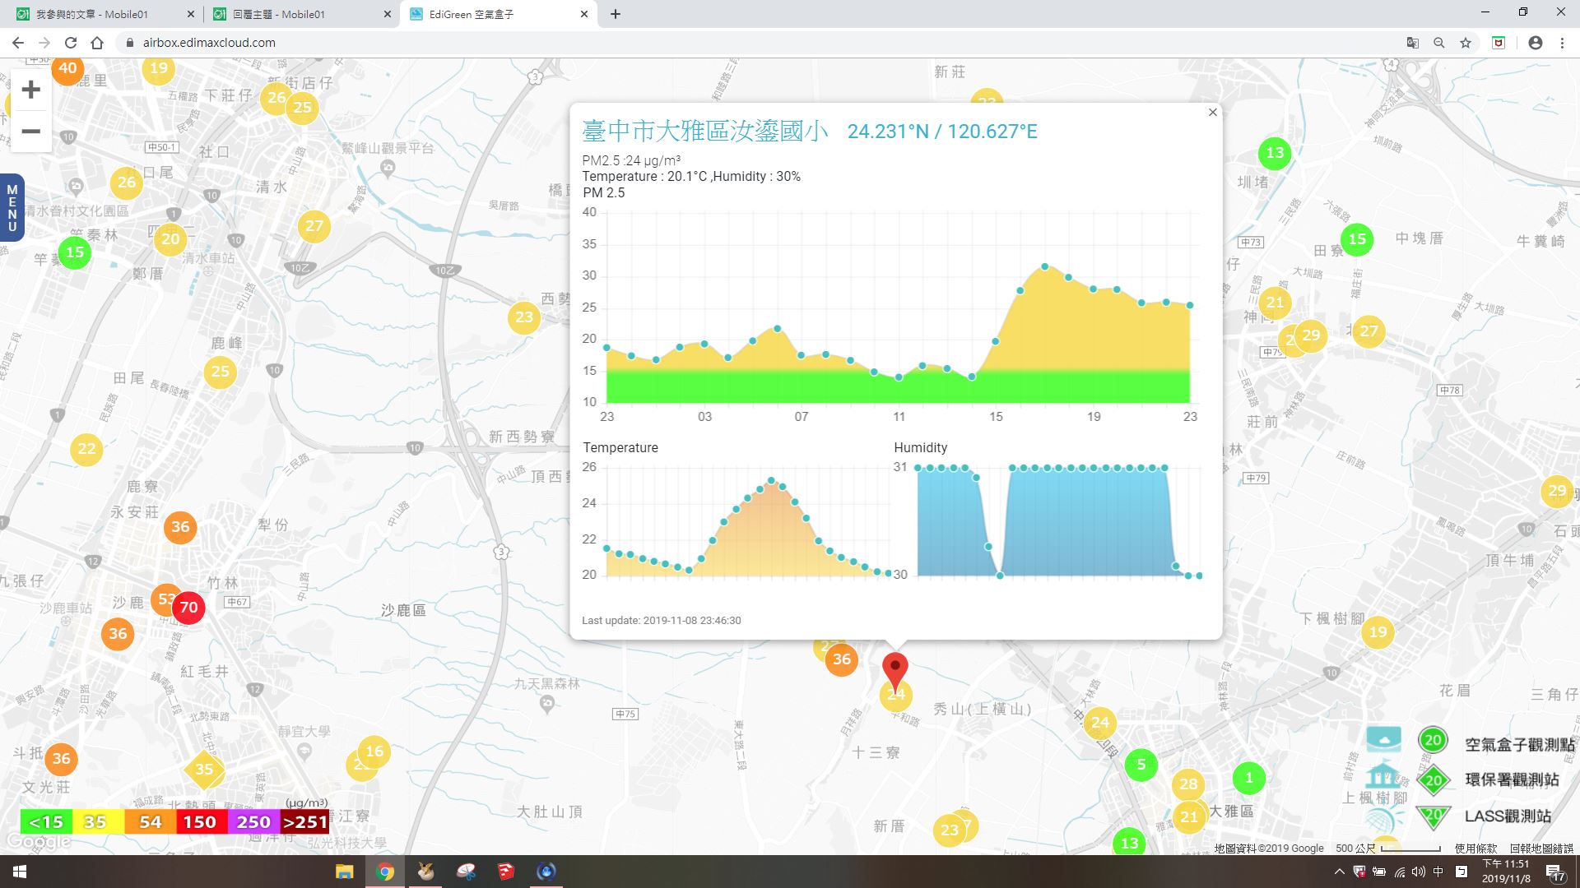
Task: Open the 使用條款 terms link
Action: click(x=1475, y=848)
